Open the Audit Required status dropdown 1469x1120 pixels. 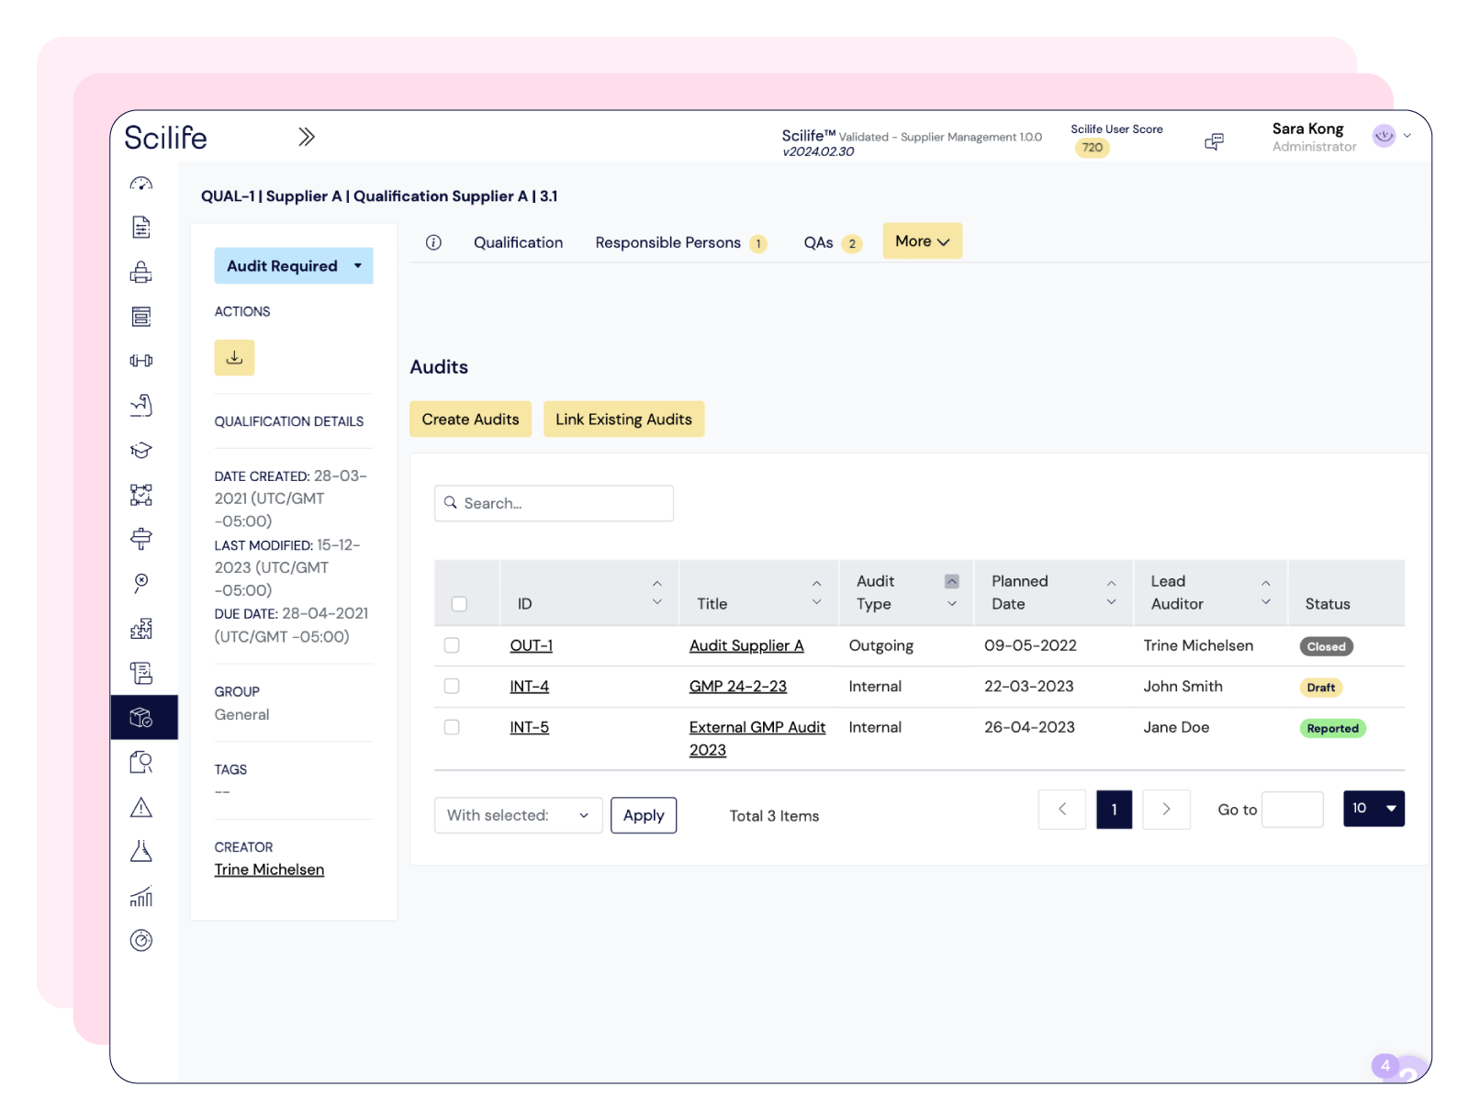[x=294, y=265]
